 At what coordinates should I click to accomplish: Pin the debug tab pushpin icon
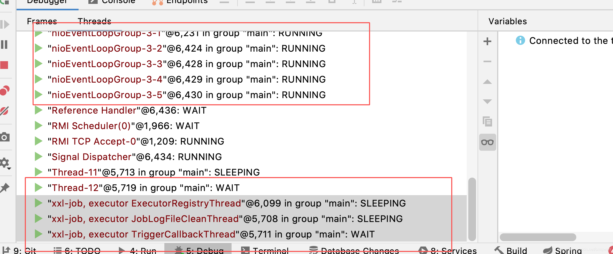tap(5, 188)
